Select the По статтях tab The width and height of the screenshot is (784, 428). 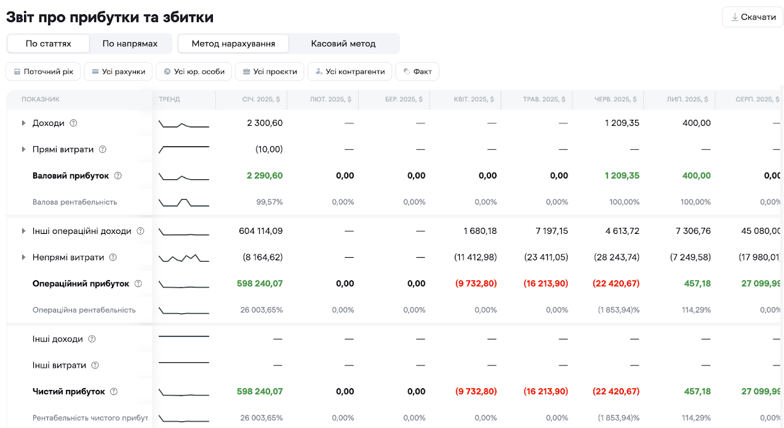click(49, 44)
